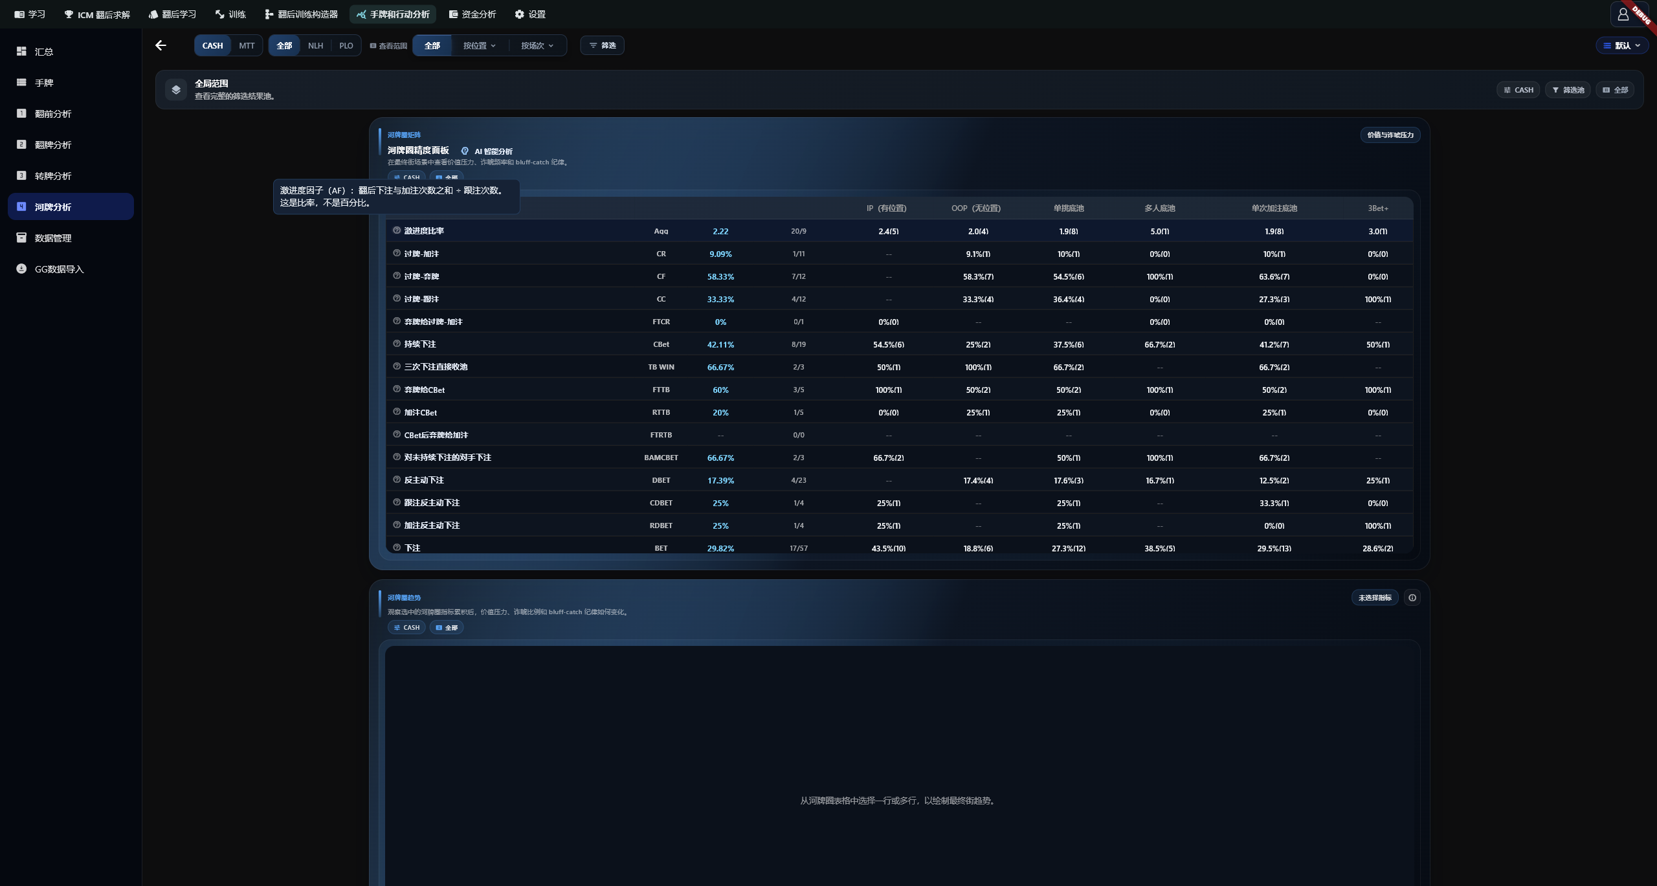Select the CASH game type toggle

point(212,45)
